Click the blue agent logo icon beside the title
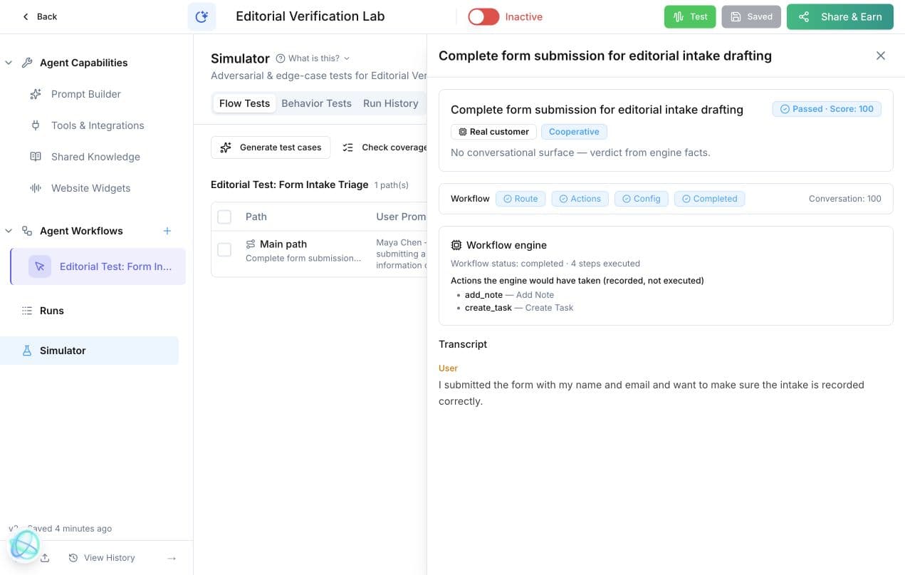 [202, 16]
